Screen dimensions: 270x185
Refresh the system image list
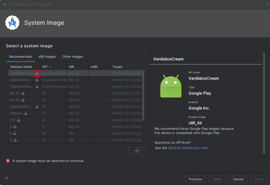point(137,151)
